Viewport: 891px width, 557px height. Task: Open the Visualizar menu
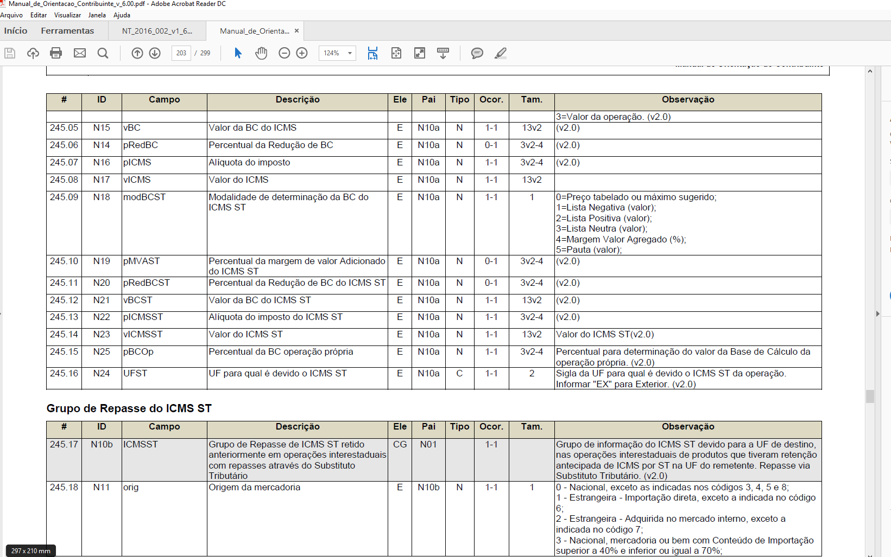[x=67, y=15]
